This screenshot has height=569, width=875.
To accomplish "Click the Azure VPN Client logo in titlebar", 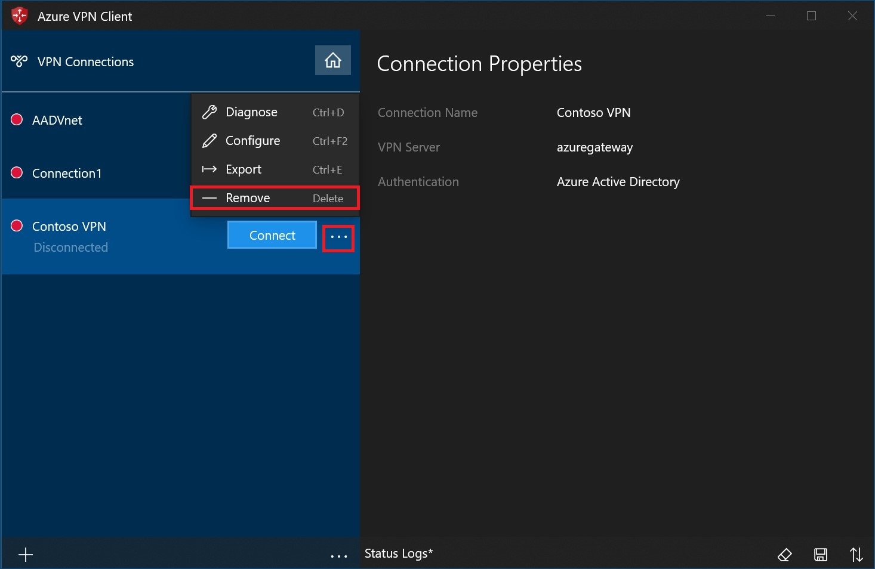I will (19, 16).
